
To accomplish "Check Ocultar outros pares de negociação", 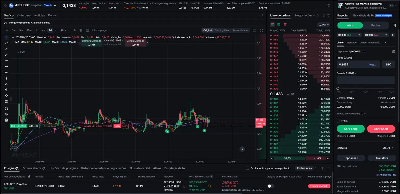I will 247,168.
